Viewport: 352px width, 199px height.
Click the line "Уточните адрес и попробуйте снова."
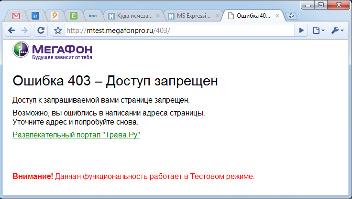point(76,122)
